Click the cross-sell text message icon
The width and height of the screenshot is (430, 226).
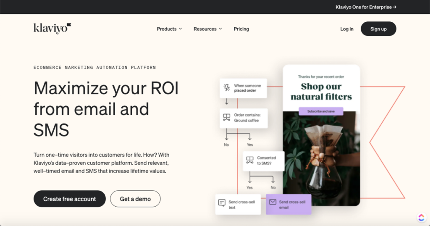(222, 204)
